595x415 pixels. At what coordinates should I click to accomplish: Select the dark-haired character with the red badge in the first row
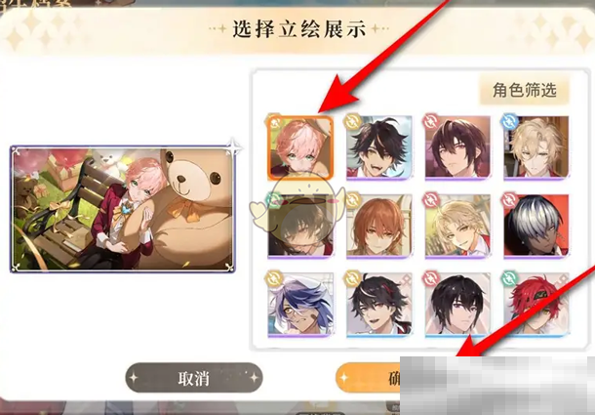(x=457, y=147)
